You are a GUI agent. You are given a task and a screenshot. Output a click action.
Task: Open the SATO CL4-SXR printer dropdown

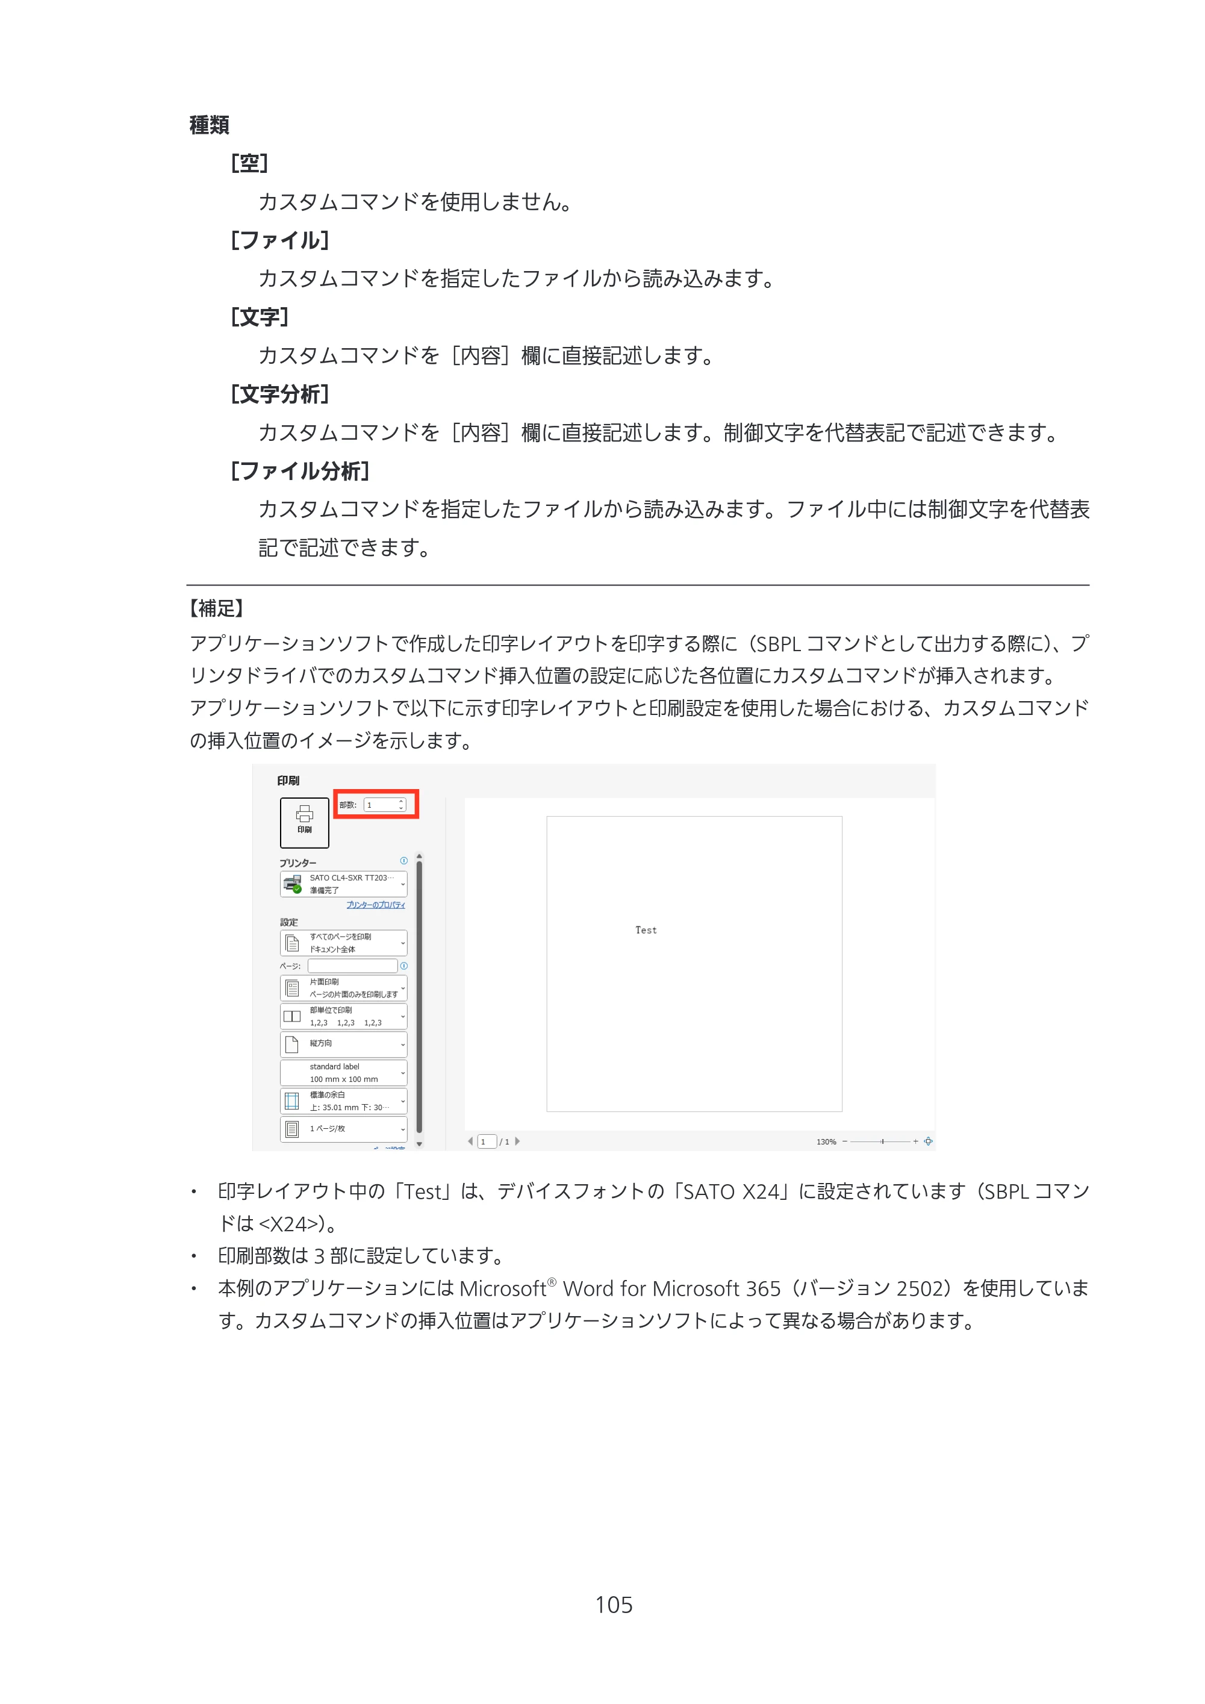343,884
